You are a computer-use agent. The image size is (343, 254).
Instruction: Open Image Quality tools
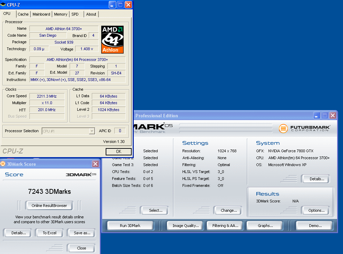click(185, 226)
